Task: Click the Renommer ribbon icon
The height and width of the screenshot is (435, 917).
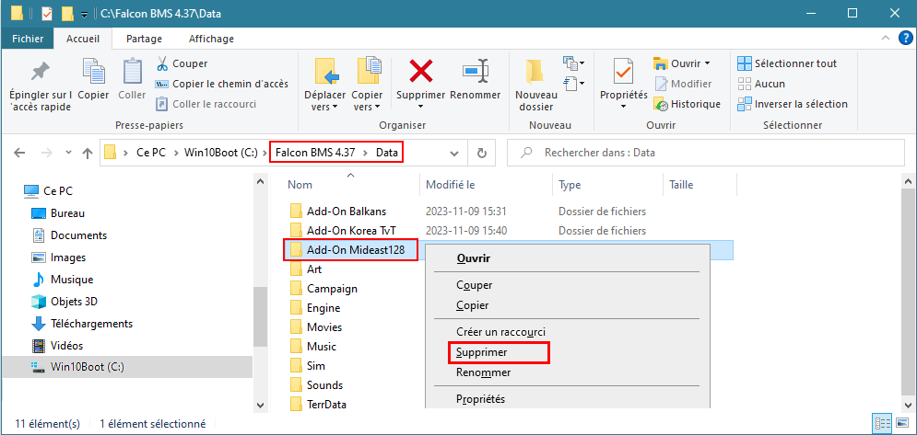Action: click(476, 71)
